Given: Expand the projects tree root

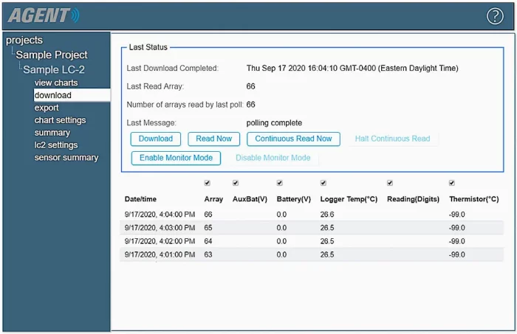Looking at the screenshot, I should (24, 40).
